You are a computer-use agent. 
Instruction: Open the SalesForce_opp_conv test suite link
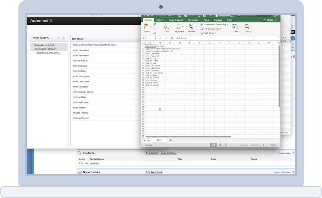(x=48, y=53)
